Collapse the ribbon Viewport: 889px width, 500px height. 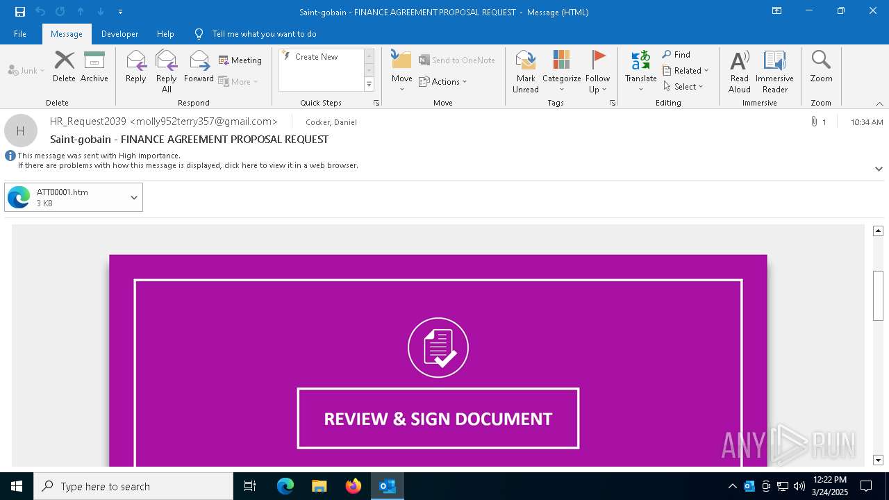click(x=879, y=103)
